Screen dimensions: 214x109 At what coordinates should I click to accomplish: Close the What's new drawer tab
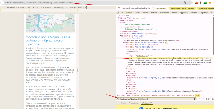(151, 103)
